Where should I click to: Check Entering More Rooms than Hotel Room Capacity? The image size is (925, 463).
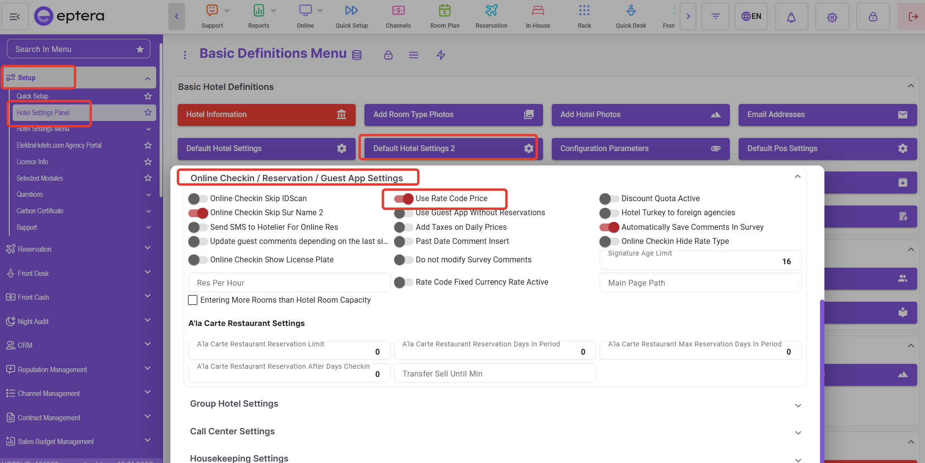(193, 300)
